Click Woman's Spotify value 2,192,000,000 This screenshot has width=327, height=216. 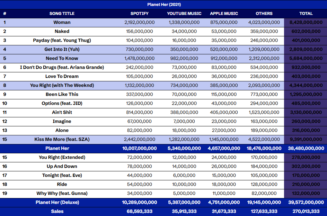[140, 22]
